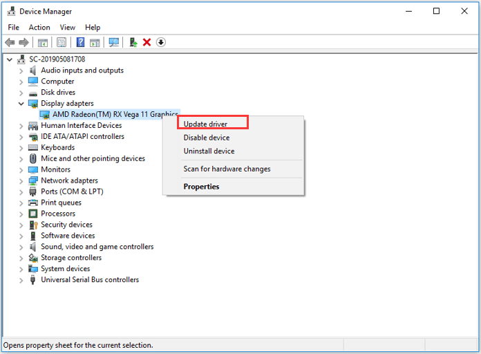Screen dimensions: 481x354
Task: Choose Uninstall device from context menu
Action: (x=209, y=151)
